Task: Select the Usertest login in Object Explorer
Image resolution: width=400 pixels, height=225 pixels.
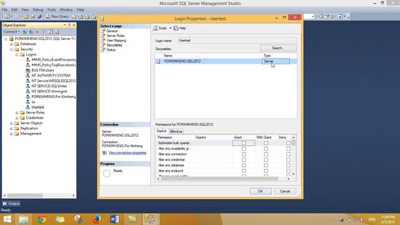Action: click(37, 107)
